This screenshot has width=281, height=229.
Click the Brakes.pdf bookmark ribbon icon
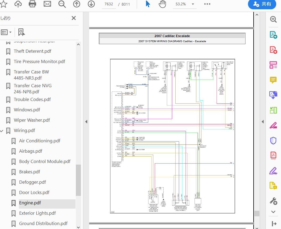coord(14,172)
